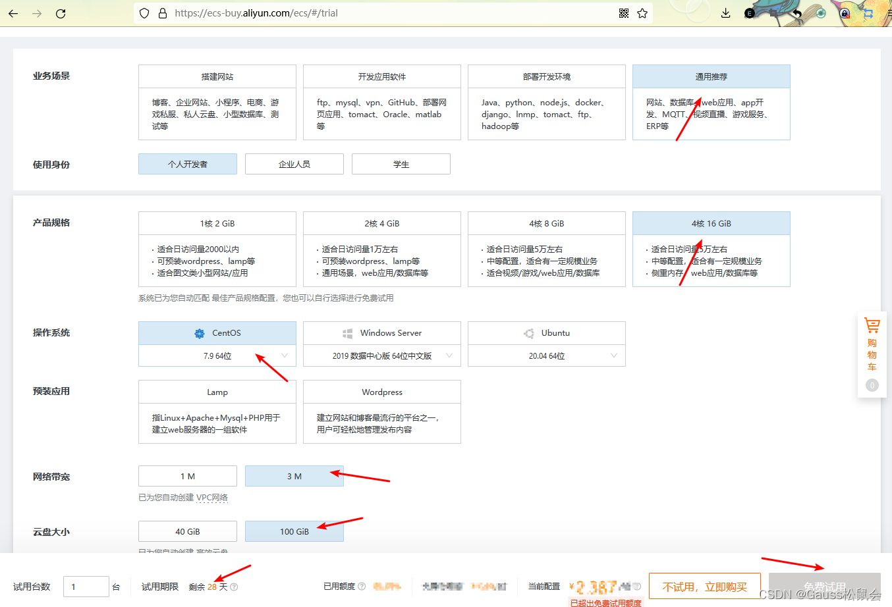Click the trial instance count input field
892x607 pixels.
(x=86, y=587)
